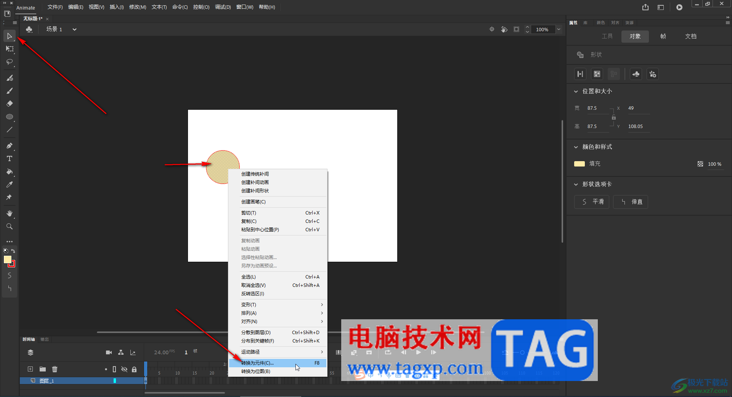Screen dimensions: 732x397
Task: Select the Selection arrow tool
Action: click(x=10, y=36)
